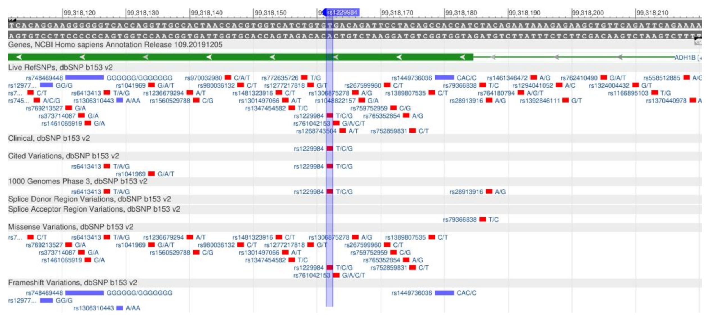
Task: Select rs1229984 in the Live RefSNPs track
Action: 323,116
